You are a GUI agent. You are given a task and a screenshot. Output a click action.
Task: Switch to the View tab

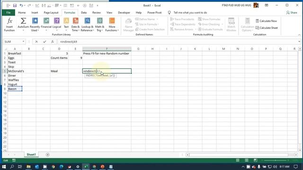pyautogui.click(x=109, y=13)
